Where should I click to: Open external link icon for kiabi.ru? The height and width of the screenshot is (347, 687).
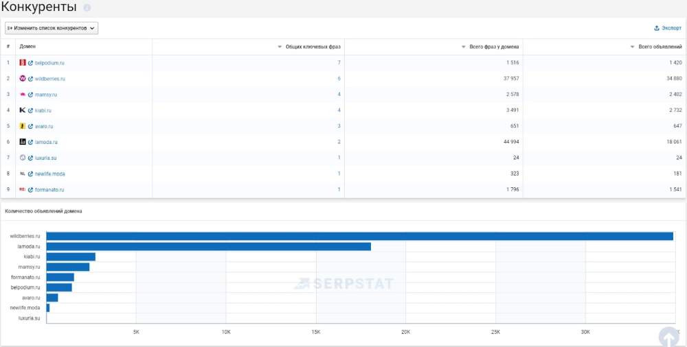point(31,110)
